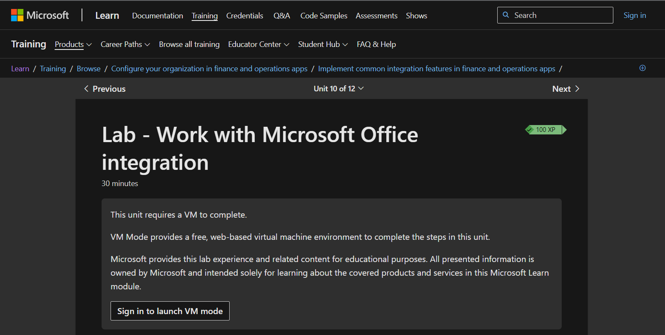This screenshot has width=665, height=335.
Task: Click the Next chevron arrow
Action: pos(577,89)
